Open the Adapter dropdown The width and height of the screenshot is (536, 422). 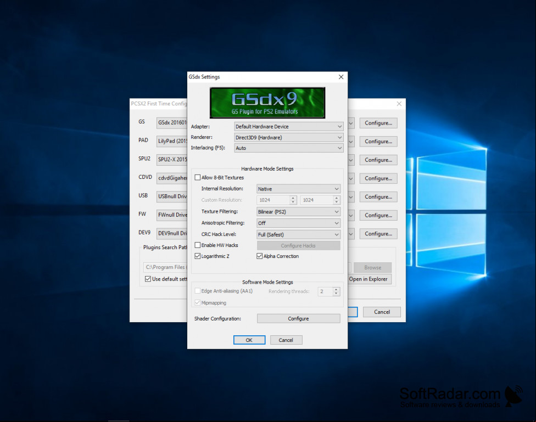288,126
